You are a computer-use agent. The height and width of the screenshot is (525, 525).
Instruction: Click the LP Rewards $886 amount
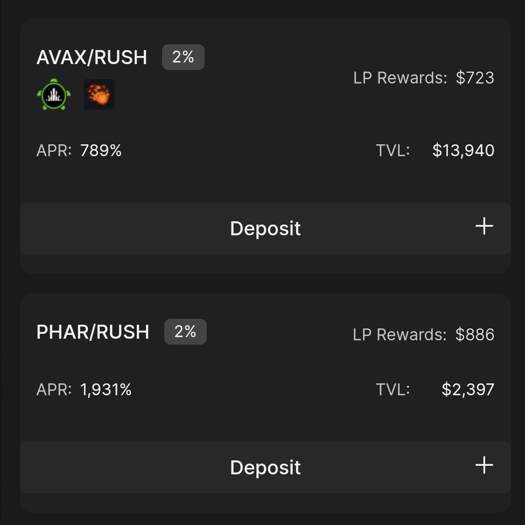pos(475,334)
